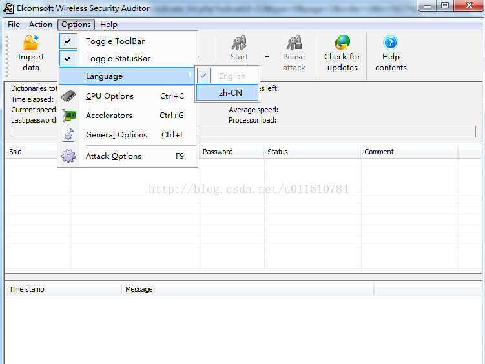
Task: Open Attack Options entry
Action: tap(127, 156)
